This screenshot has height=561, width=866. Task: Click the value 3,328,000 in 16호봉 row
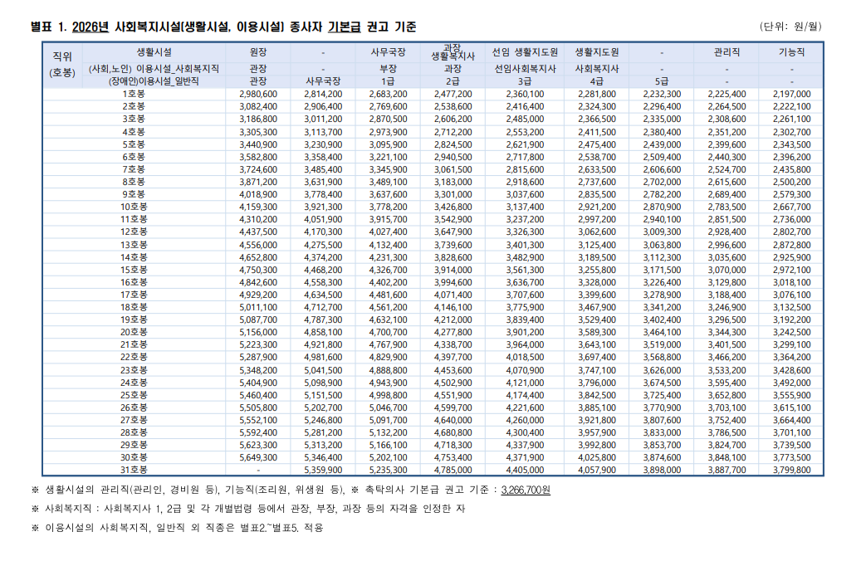pyautogui.click(x=597, y=282)
